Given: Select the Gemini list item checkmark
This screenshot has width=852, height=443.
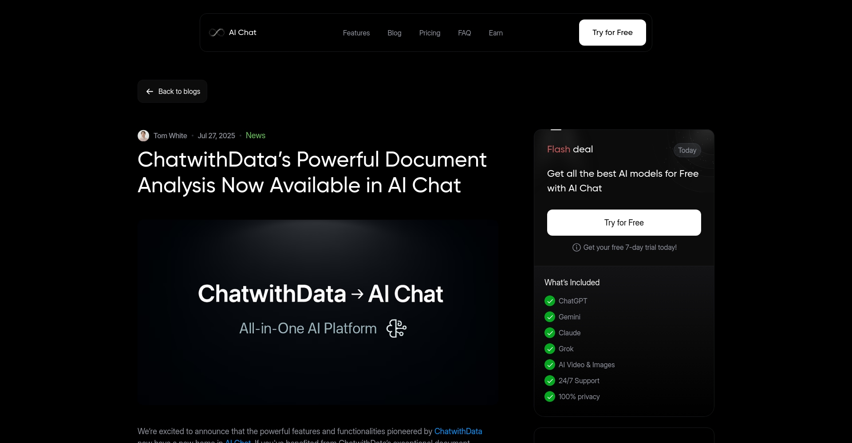Looking at the screenshot, I should tap(550, 317).
